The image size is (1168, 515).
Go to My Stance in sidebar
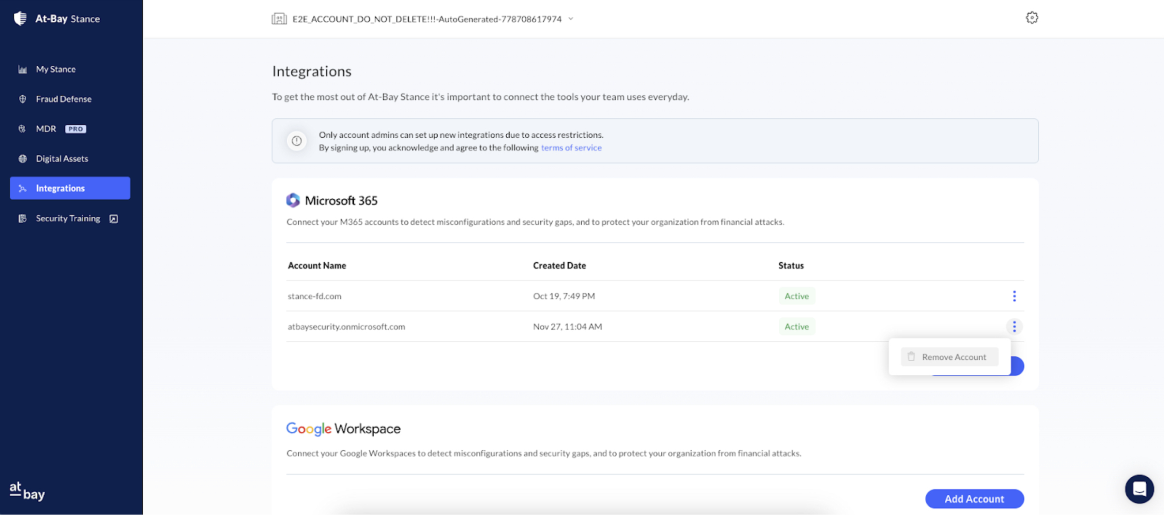tap(56, 69)
